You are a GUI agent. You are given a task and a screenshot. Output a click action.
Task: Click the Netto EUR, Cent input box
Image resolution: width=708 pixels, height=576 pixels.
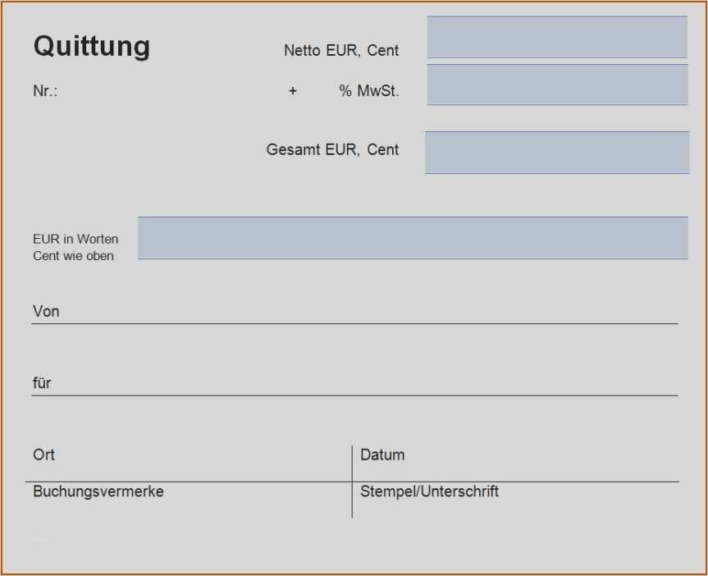click(x=556, y=37)
